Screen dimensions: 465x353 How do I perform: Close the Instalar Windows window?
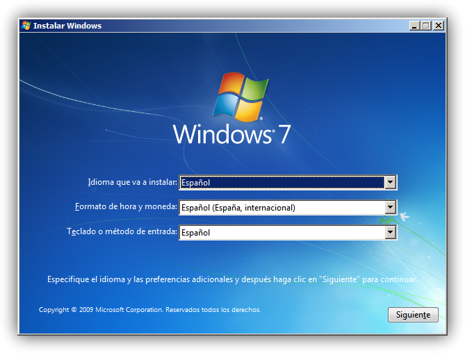point(439,26)
